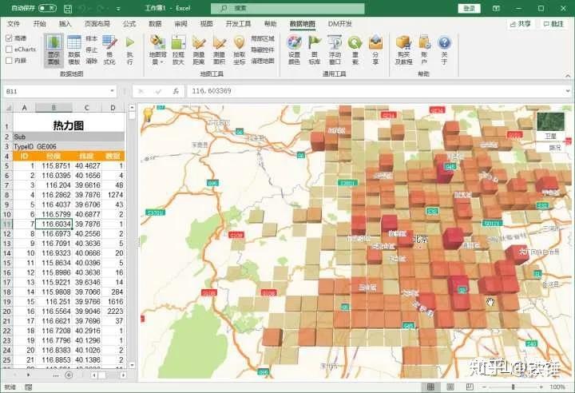Click the zoom out minus button
Viewport: 575px width, 393px height.
(x=484, y=387)
